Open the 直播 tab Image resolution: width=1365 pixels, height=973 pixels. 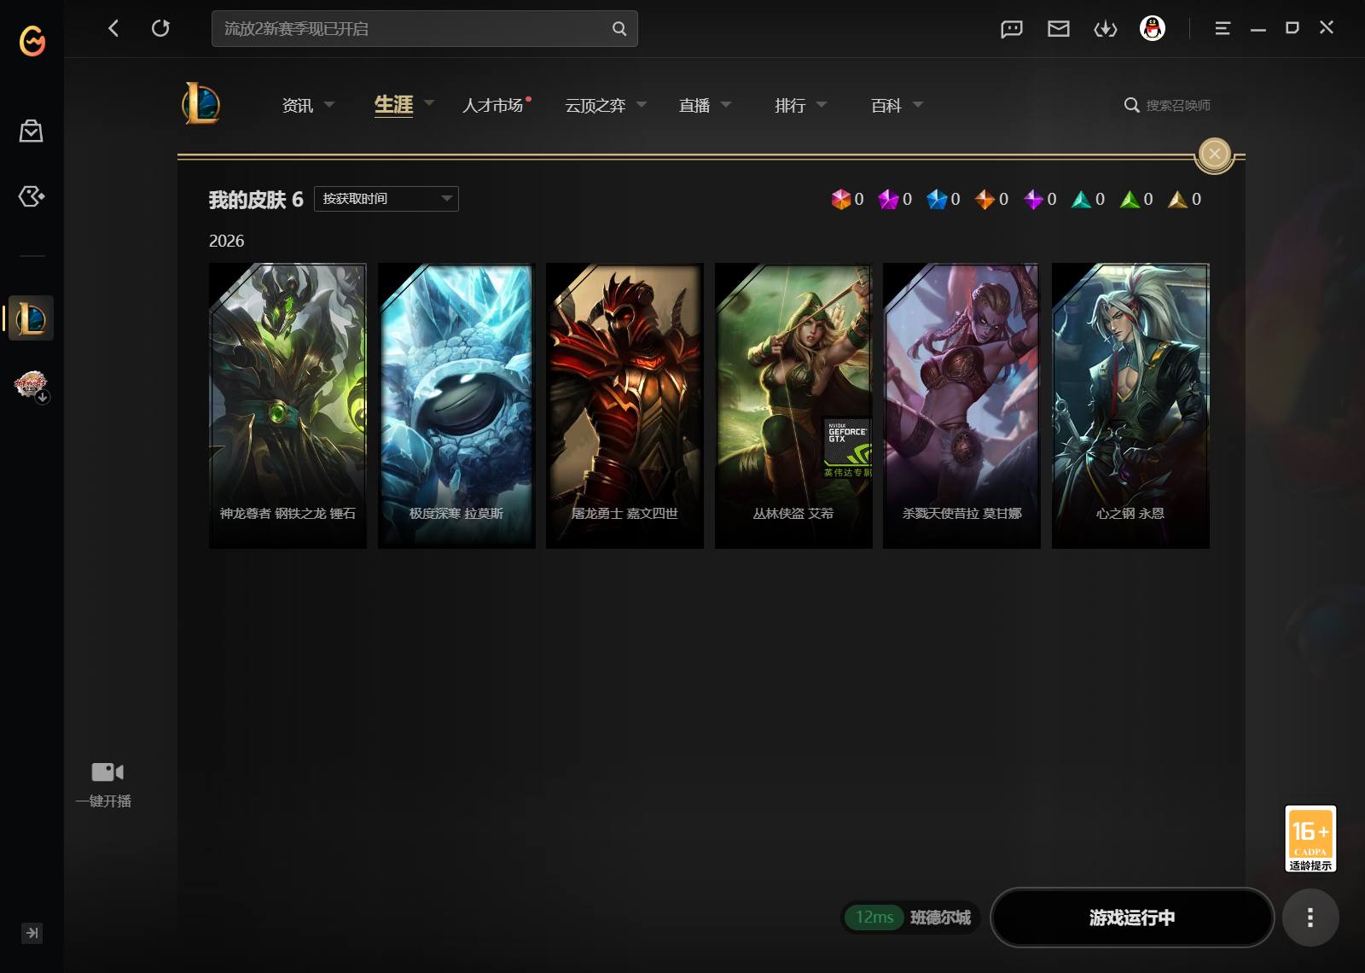tap(694, 105)
